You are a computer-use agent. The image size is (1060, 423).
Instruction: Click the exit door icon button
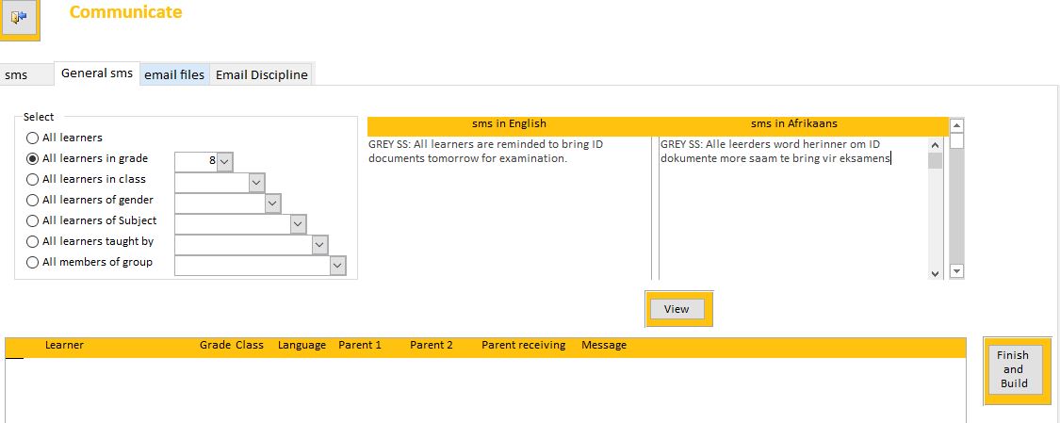coord(20,18)
